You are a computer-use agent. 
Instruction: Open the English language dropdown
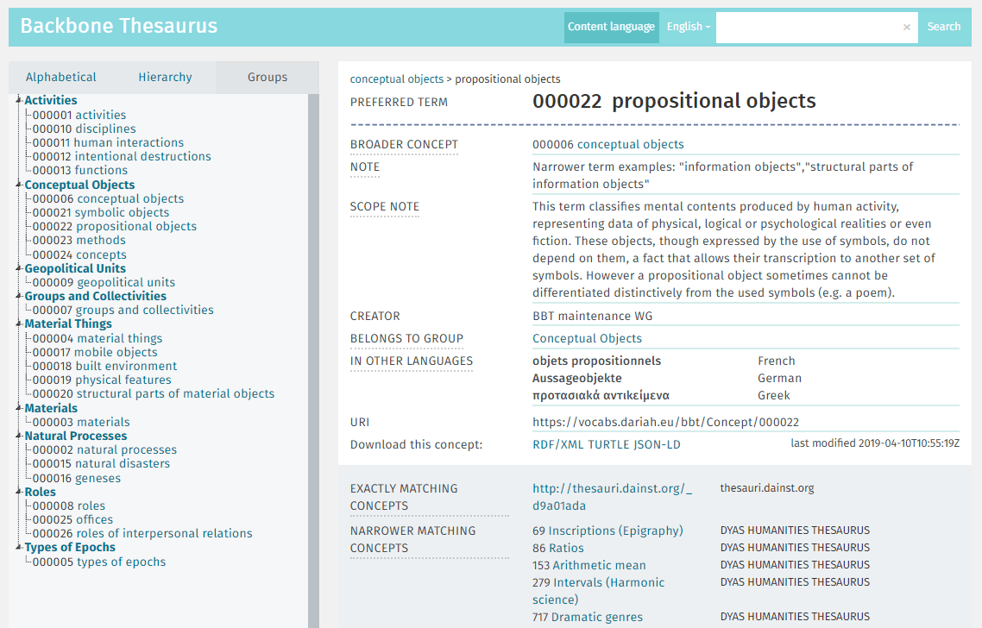(688, 27)
